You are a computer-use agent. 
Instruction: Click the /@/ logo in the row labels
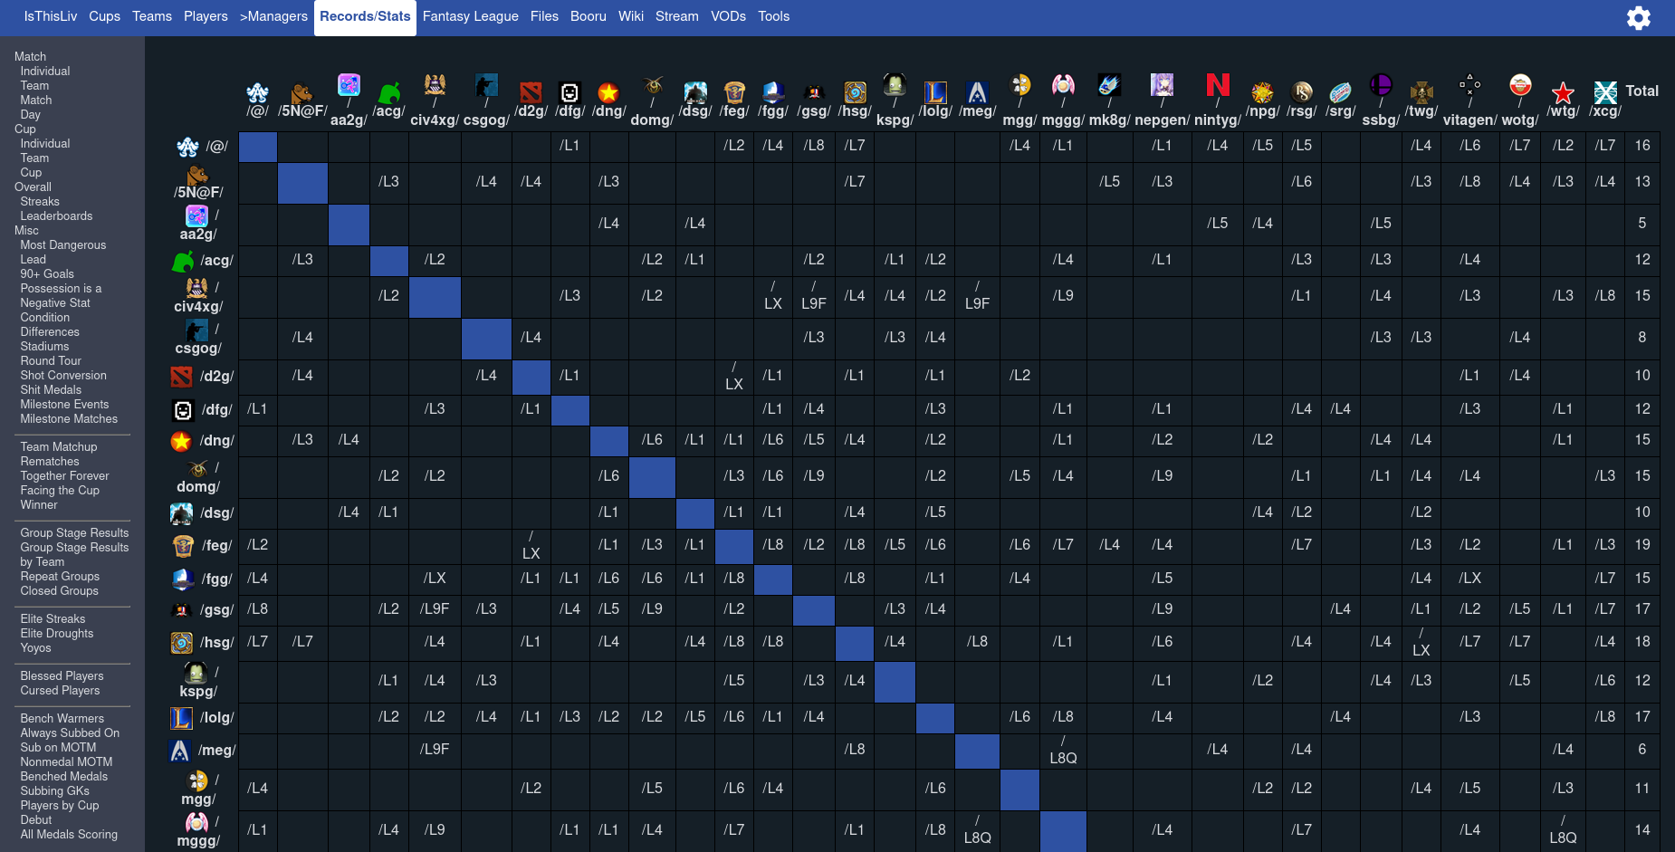click(x=187, y=147)
